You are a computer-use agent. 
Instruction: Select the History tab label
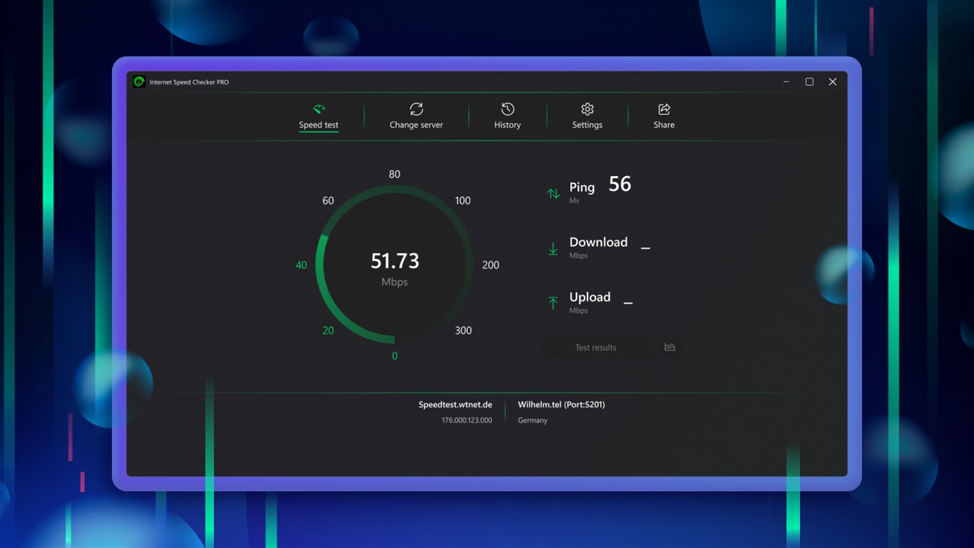[508, 125]
